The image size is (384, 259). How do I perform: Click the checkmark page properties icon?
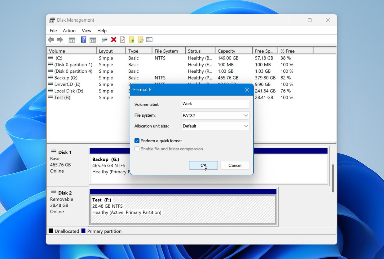pyautogui.click(x=123, y=40)
